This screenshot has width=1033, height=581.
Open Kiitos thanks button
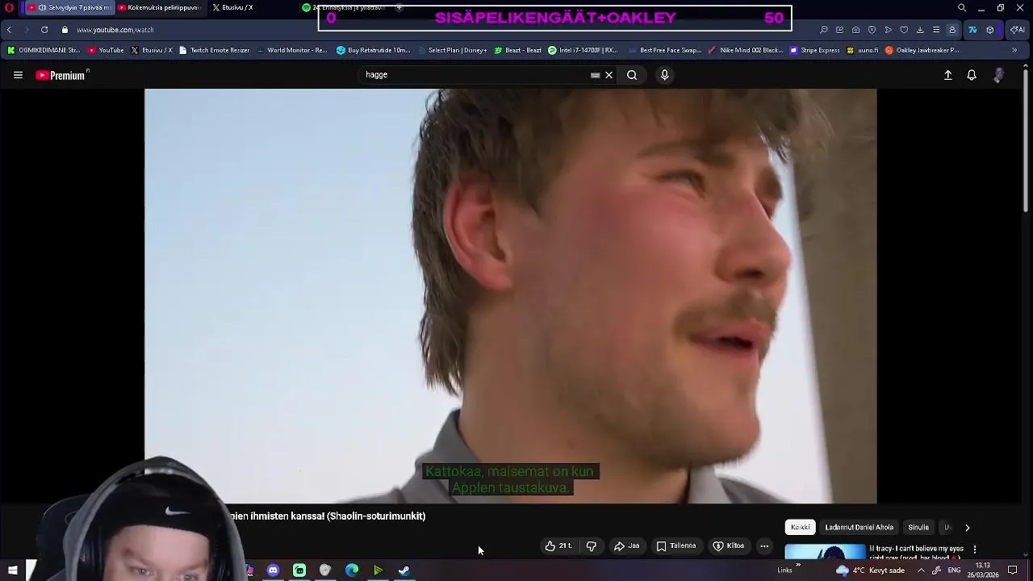728,546
